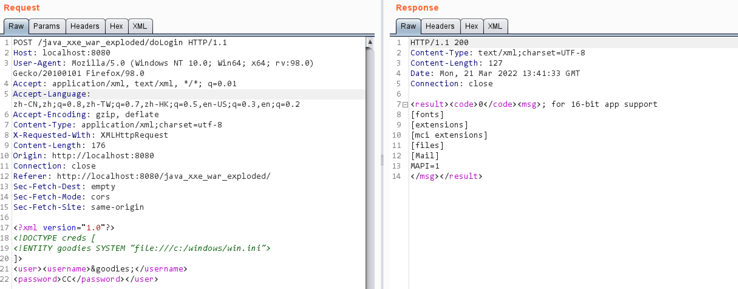Click the request Content-Type application/xml line
The width and height of the screenshot is (738, 289).
tap(117, 125)
